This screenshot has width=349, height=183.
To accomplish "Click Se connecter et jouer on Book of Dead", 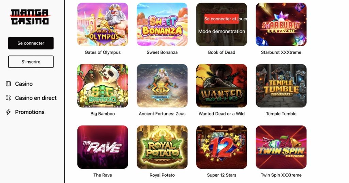I will pos(225,19).
